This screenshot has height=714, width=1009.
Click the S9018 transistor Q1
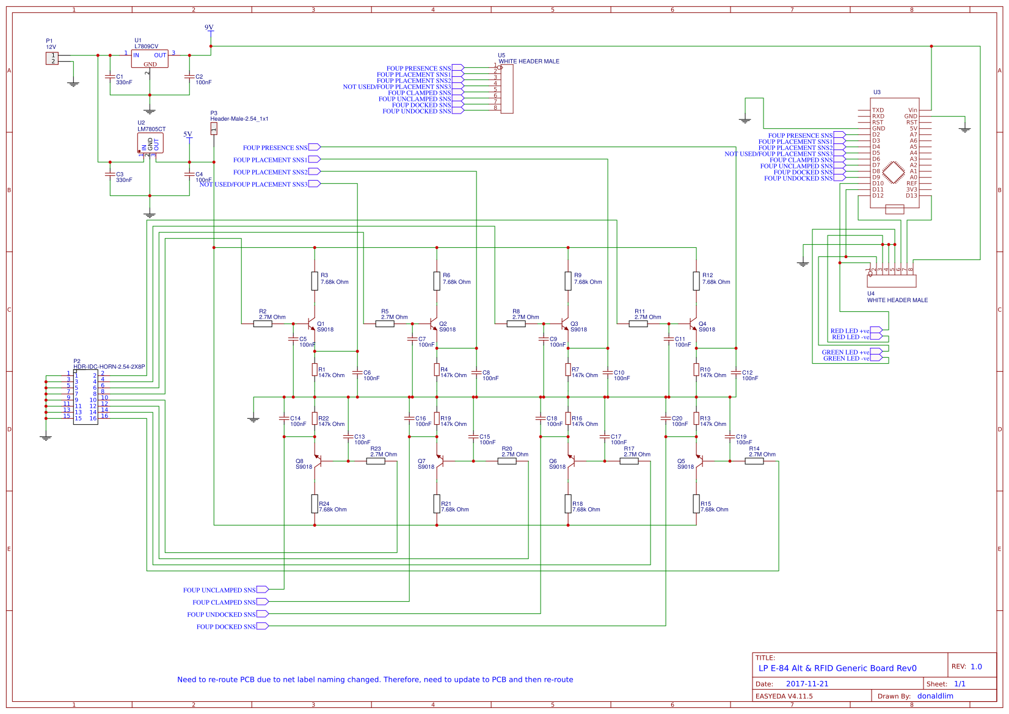click(311, 324)
